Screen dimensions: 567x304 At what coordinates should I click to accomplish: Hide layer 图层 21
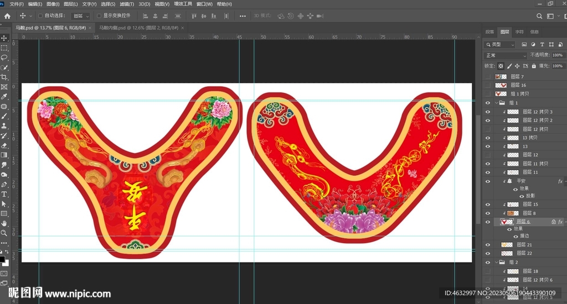488,245
